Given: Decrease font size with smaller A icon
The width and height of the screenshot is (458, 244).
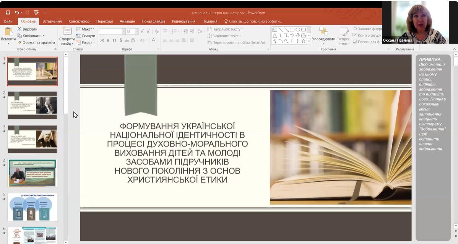Looking at the screenshot, I should (148, 32).
